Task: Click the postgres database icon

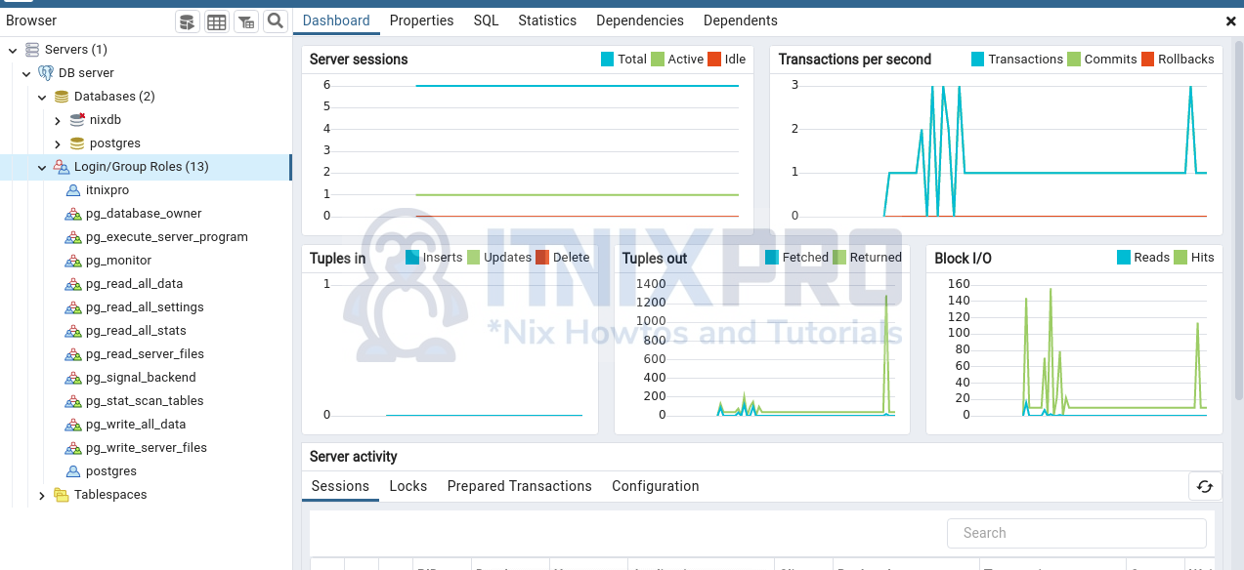Action: (x=77, y=143)
